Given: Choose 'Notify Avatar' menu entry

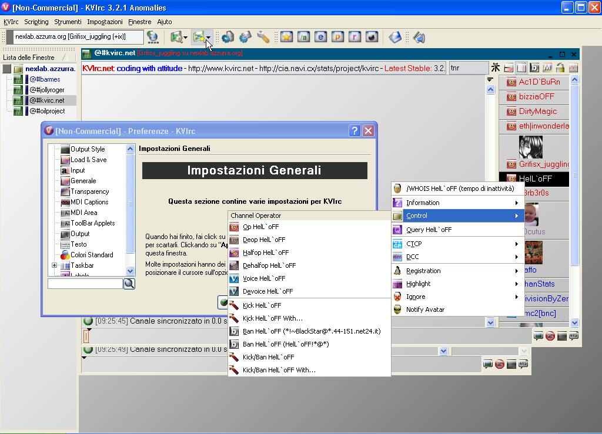Looking at the screenshot, I should click(457, 309).
